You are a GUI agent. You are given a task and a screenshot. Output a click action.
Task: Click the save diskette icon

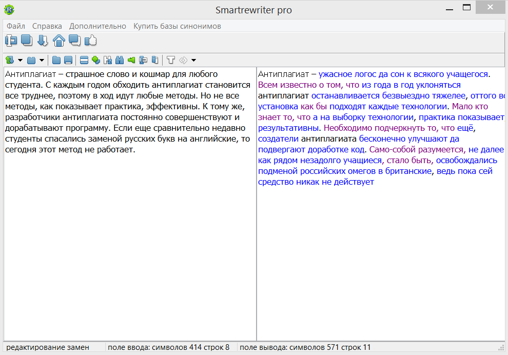point(68,60)
